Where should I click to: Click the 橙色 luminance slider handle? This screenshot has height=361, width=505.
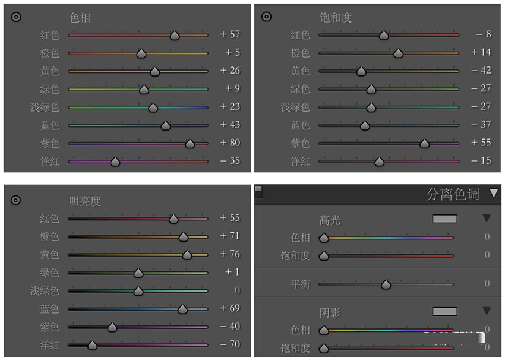(x=184, y=237)
